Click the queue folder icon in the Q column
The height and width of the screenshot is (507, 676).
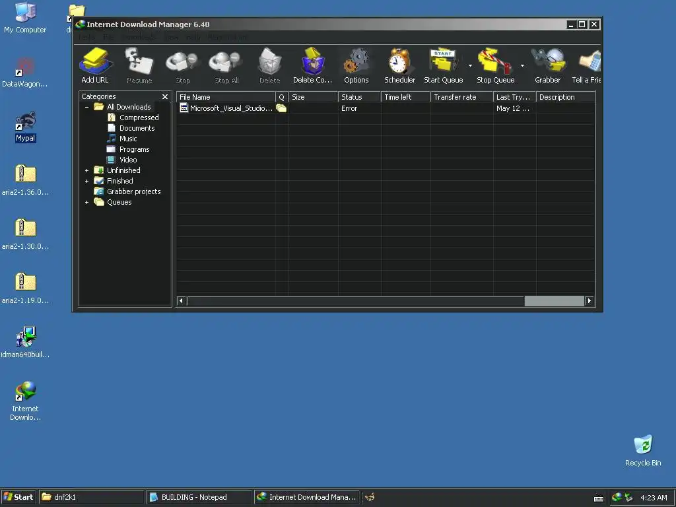tap(281, 108)
